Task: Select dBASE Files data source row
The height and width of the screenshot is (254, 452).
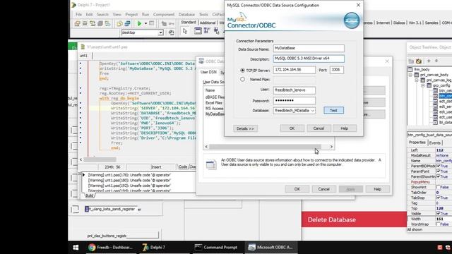Action: [x=215, y=97]
